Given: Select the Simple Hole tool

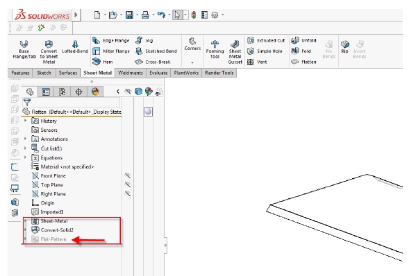Looking at the screenshot, I should click(265, 51).
